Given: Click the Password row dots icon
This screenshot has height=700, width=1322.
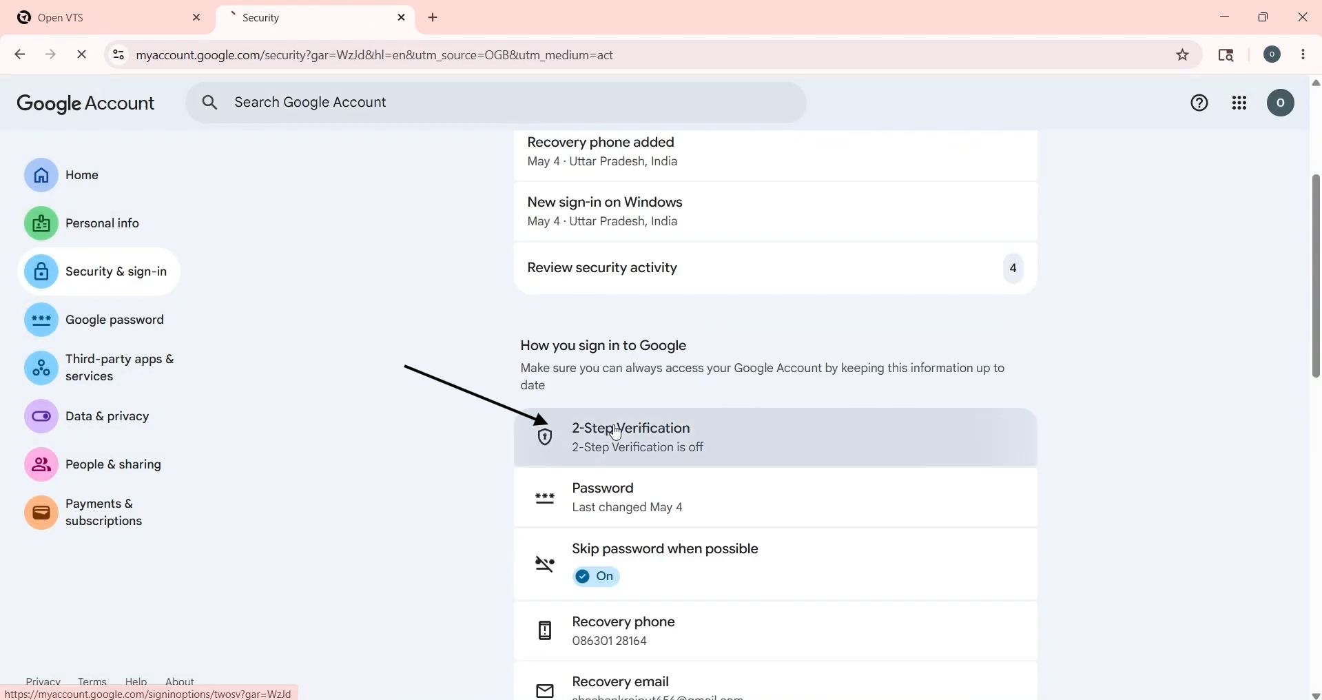Looking at the screenshot, I should pos(545,497).
